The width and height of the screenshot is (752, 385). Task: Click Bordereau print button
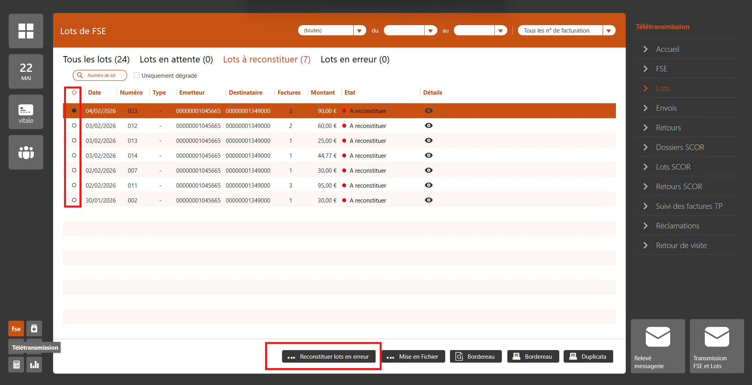(x=533, y=356)
